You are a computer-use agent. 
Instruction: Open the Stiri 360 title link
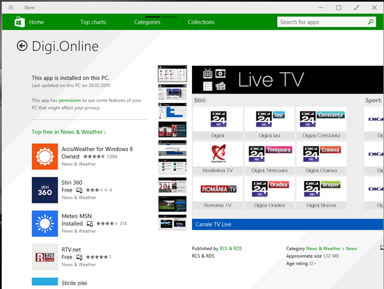[x=72, y=183]
